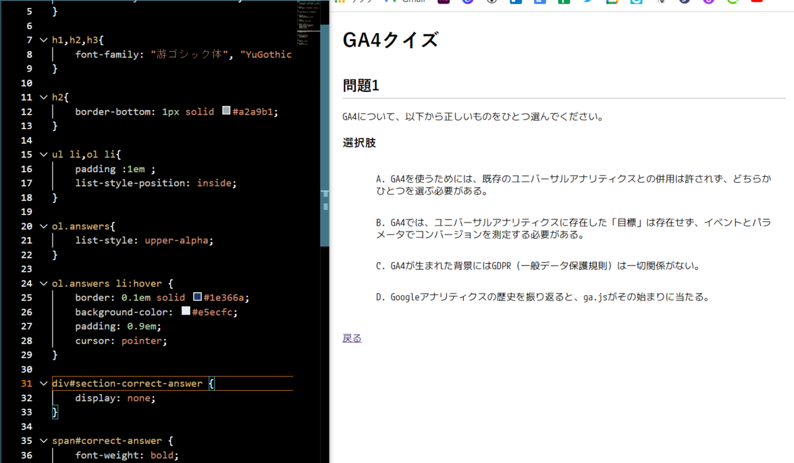Click the 選択肢 label
Viewport: 794px width, 463px height.
coord(359,142)
